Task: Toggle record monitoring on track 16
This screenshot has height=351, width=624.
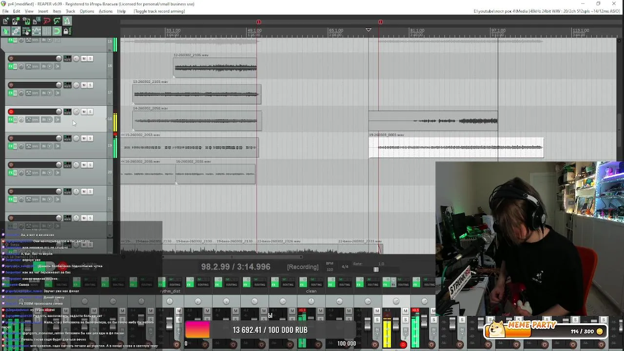Action: (x=57, y=66)
